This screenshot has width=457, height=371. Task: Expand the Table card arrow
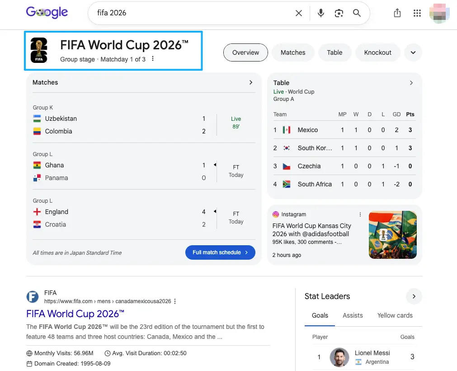coord(411,83)
